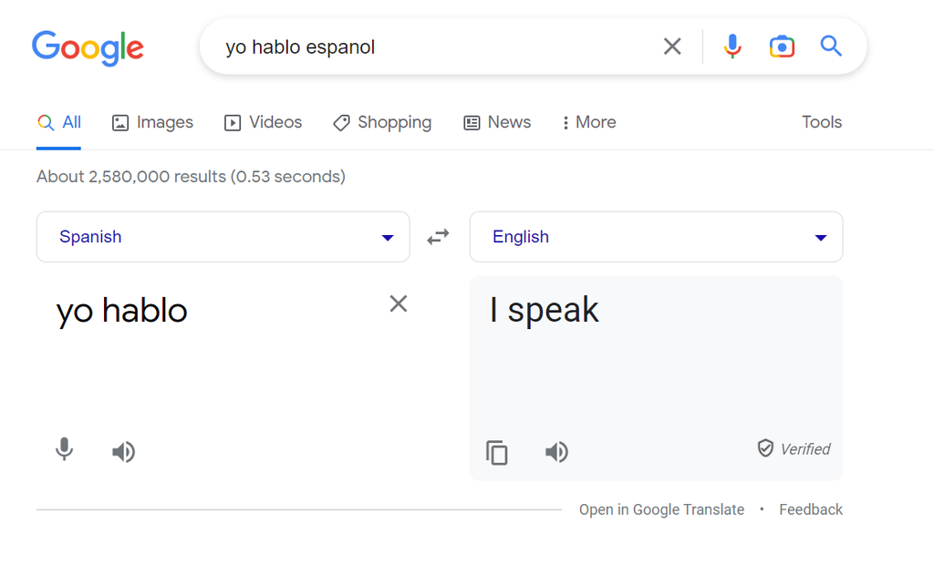Open Google Lens camera search
934x565 pixels.
[x=782, y=46]
